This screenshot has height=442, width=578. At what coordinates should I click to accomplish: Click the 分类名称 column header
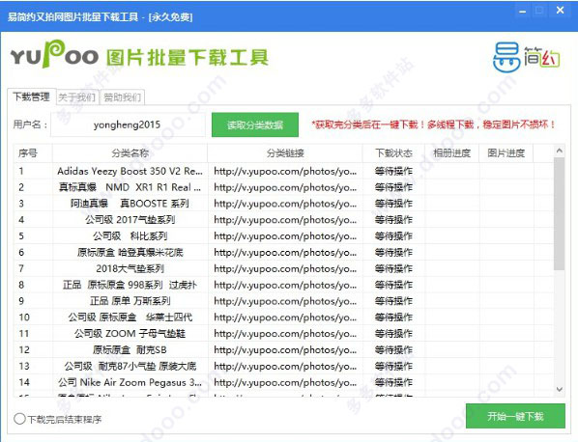(x=130, y=152)
